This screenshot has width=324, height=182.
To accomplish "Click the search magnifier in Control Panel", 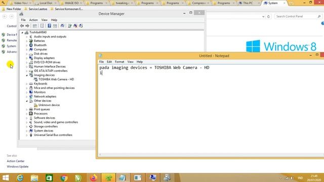I will coord(319,16).
